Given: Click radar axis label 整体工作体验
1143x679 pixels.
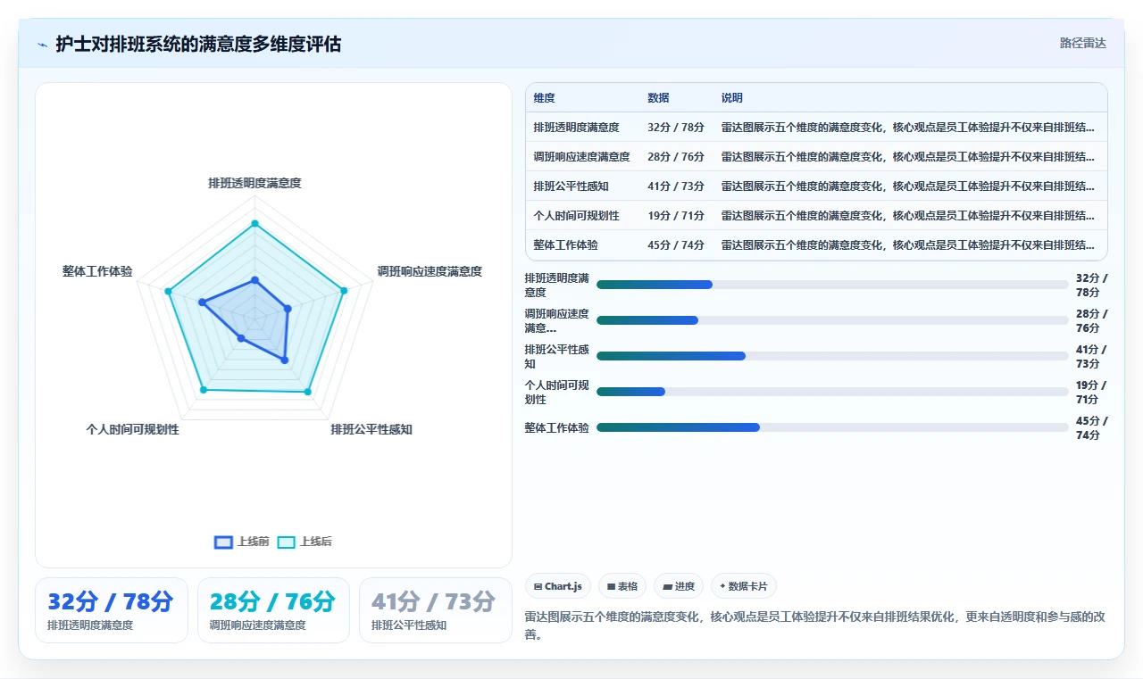Looking at the screenshot, I should pos(97,271).
